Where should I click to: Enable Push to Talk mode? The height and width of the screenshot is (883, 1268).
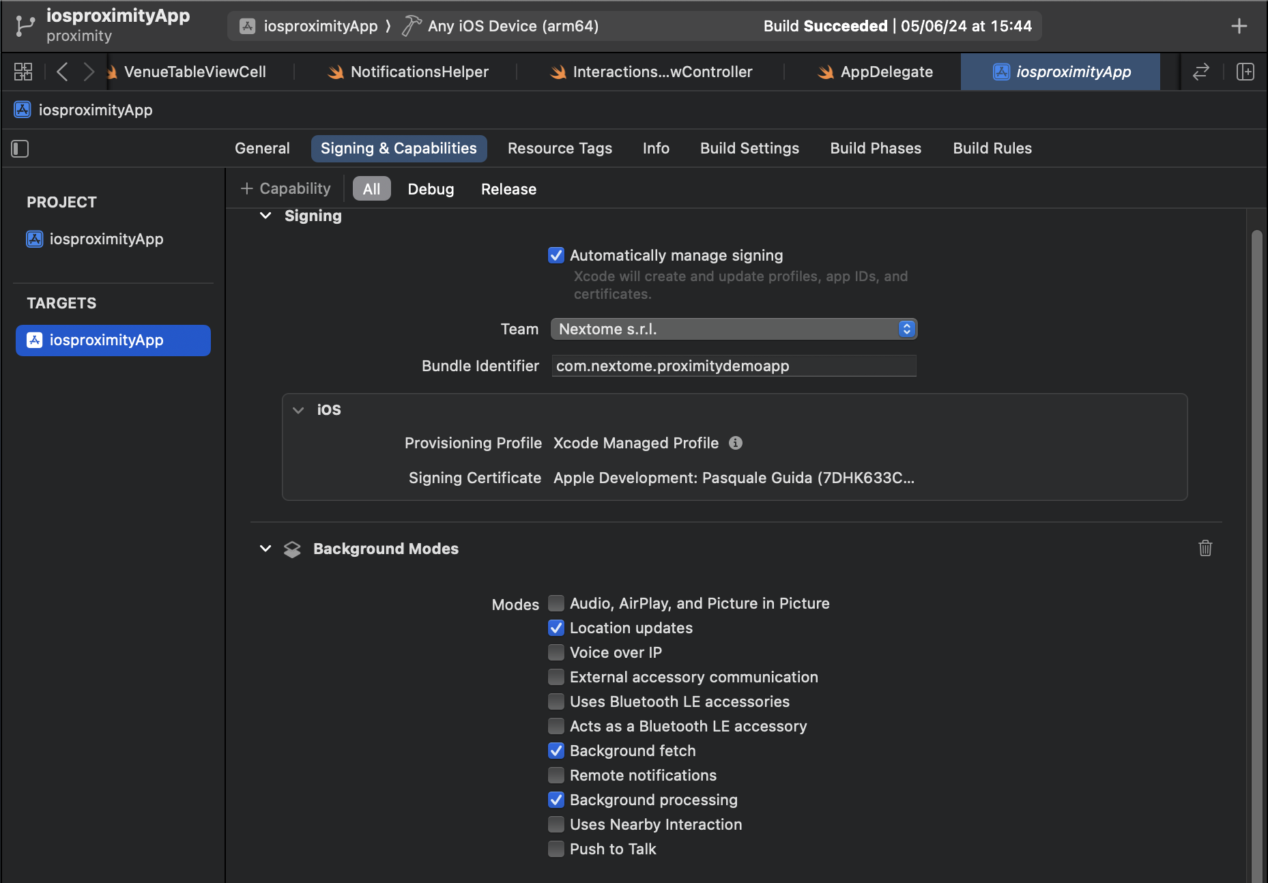click(556, 849)
